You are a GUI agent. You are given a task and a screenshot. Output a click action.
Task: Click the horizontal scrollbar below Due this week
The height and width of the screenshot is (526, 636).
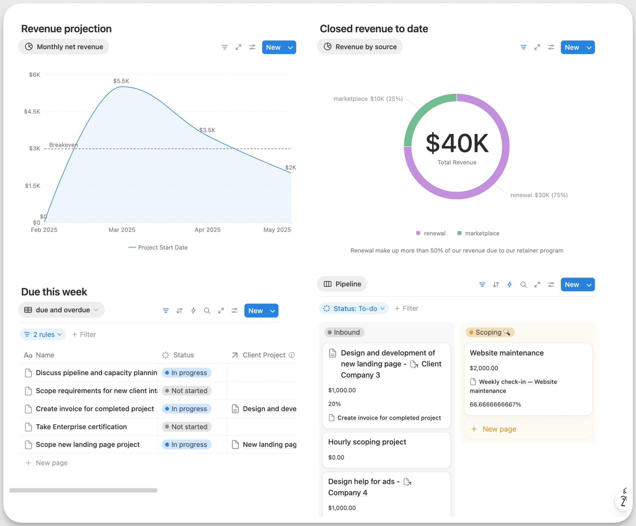(83, 490)
